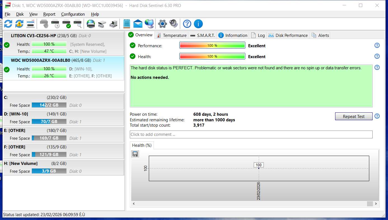Switch to the S.M.A.R.T. tab
Image resolution: width=388 pixels, height=220 pixels.
point(203,35)
